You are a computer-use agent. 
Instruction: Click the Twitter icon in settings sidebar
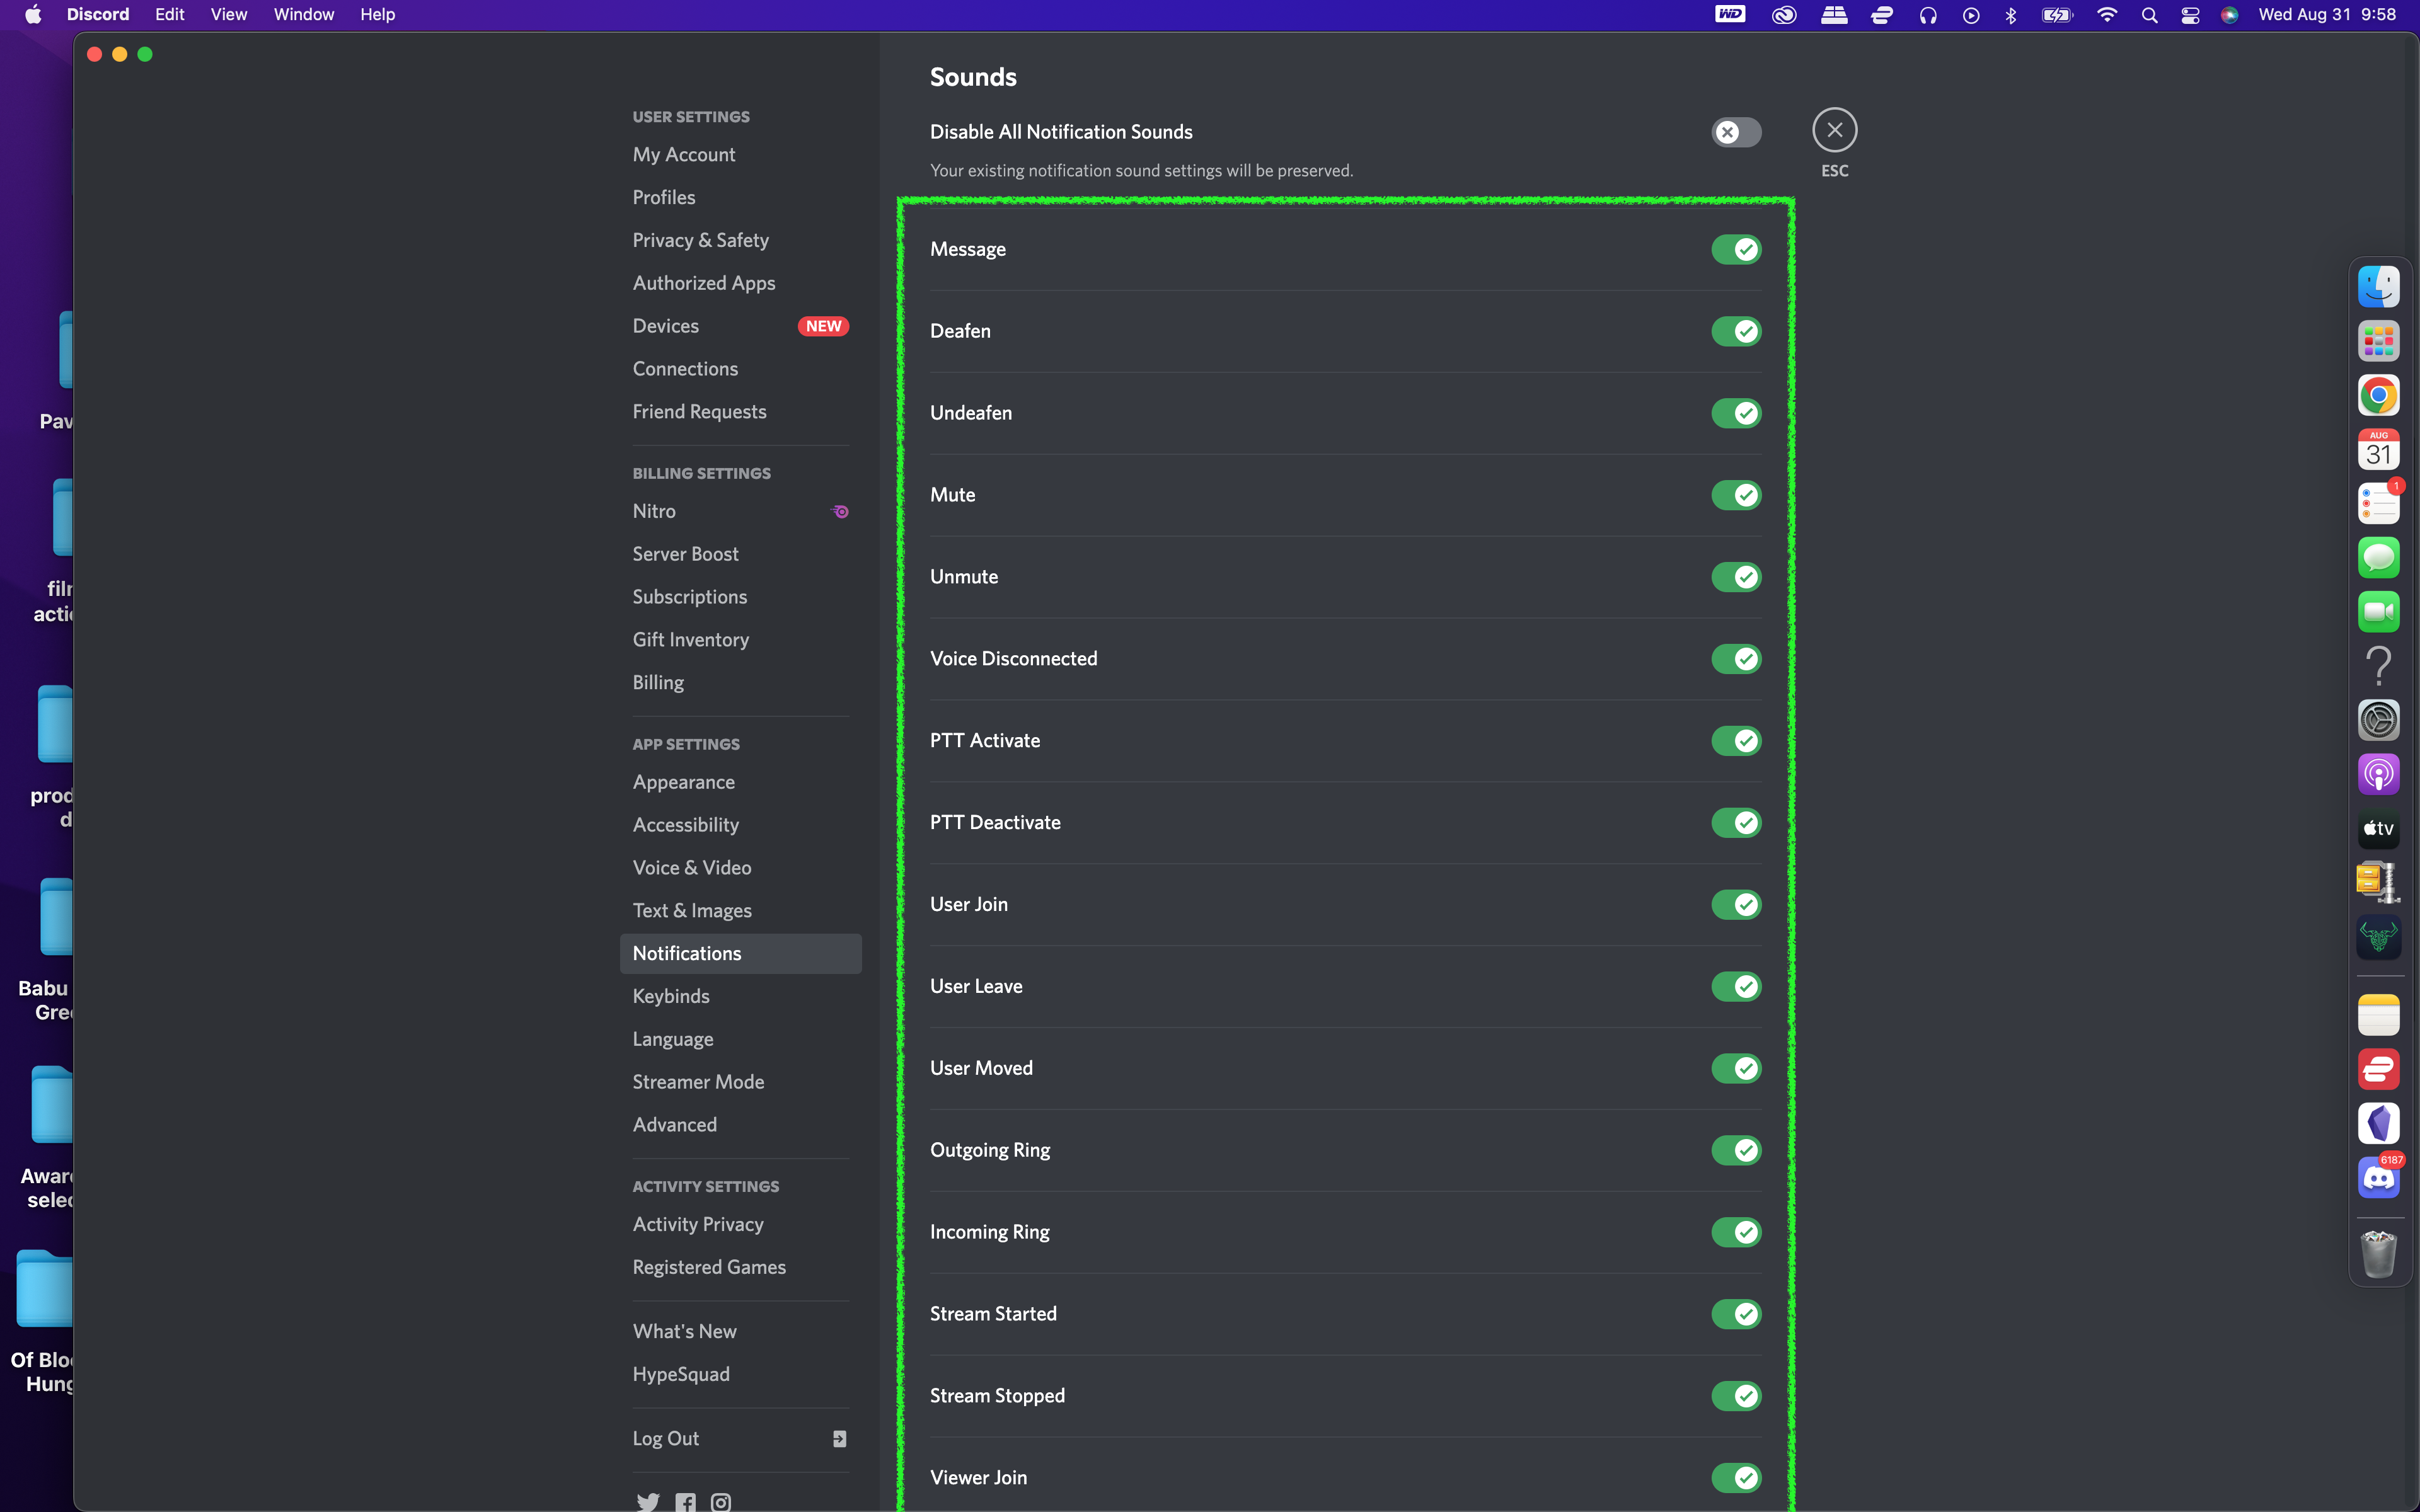pyautogui.click(x=648, y=1501)
